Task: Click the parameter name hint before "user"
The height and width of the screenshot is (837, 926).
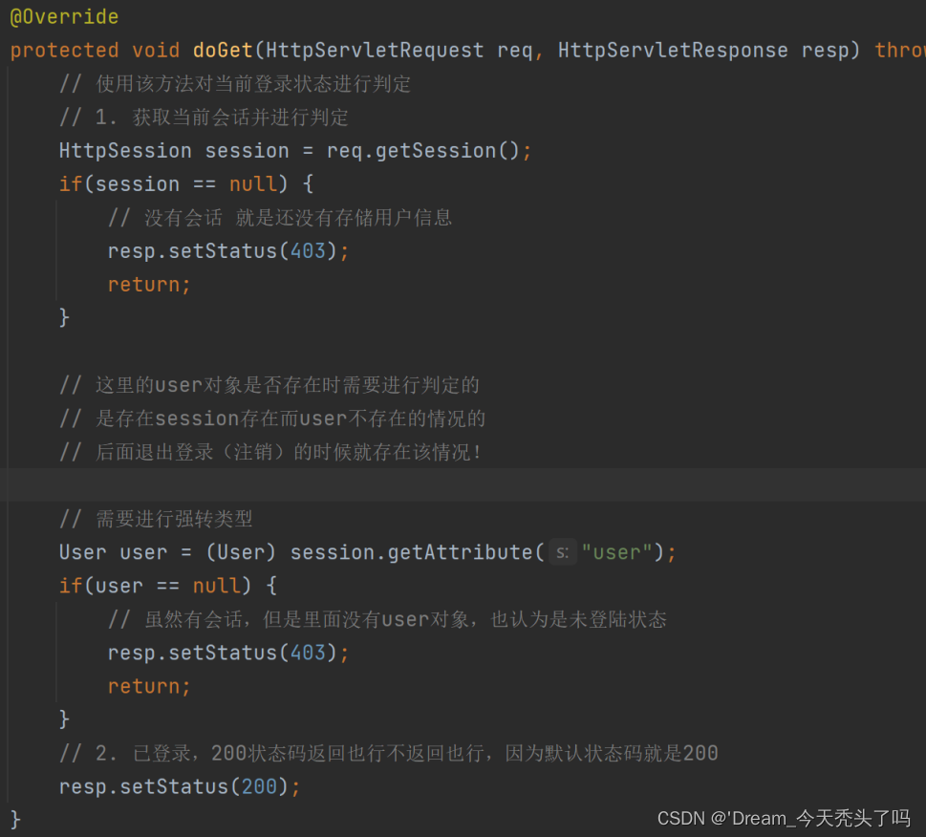Action: tap(562, 552)
